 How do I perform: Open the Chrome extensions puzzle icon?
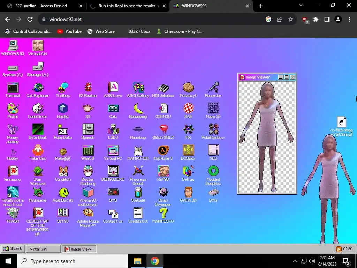pos(316,20)
